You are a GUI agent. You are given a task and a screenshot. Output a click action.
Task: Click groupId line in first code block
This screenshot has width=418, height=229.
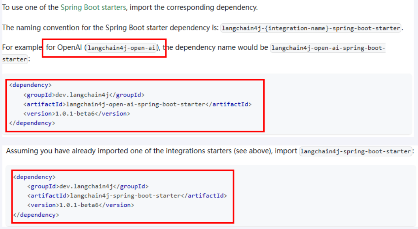[84, 95]
